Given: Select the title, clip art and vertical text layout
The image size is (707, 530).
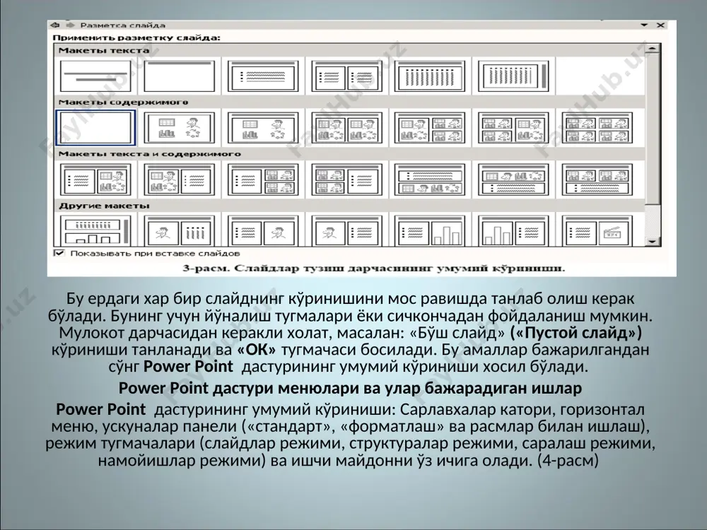Looking at the screenshot, I should click(179, 231).
